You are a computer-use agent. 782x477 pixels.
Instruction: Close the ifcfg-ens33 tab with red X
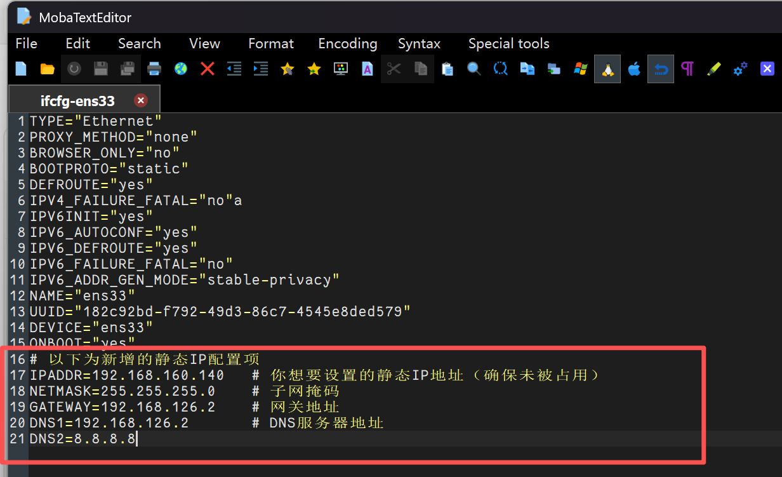(x=141, y=100)
